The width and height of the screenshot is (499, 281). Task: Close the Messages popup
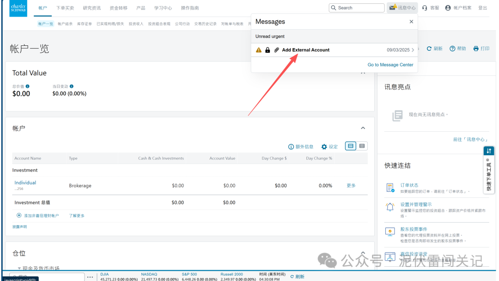(x=411, y=22)
